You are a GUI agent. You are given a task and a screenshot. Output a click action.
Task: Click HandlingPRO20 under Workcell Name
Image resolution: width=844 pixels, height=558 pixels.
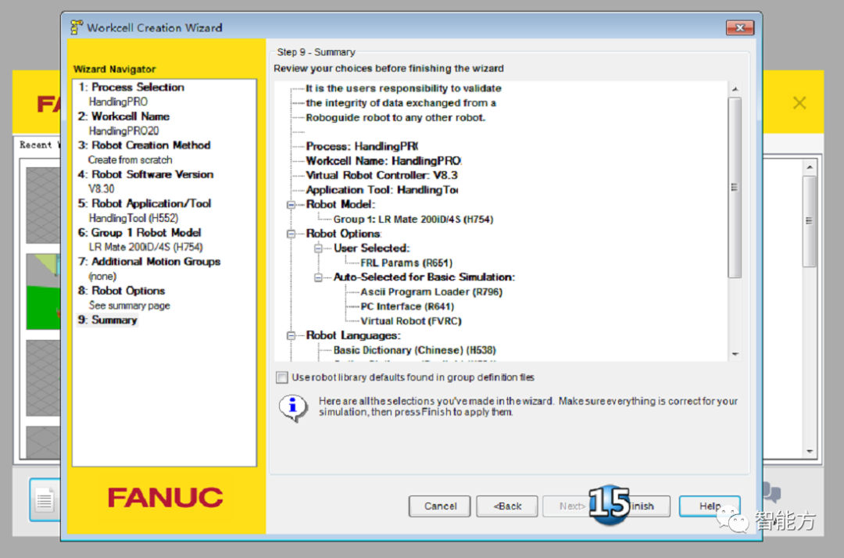[123, 131]
